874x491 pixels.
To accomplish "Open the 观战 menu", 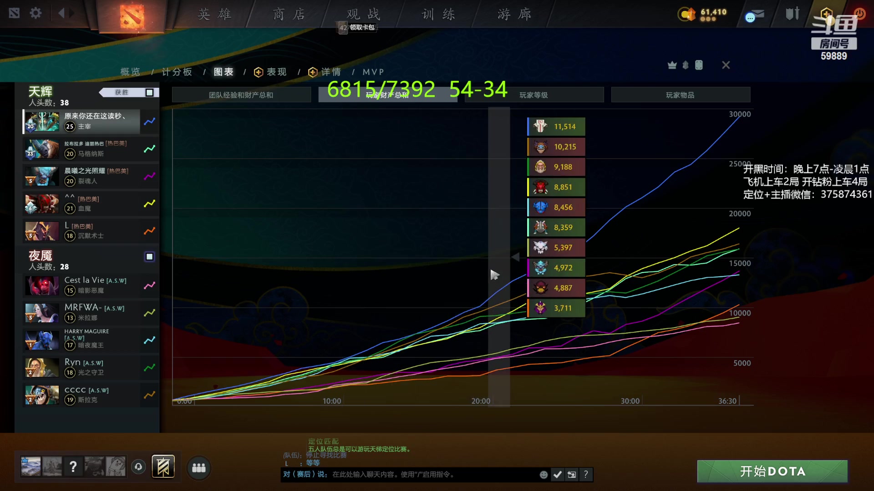I will coord(363,15).
